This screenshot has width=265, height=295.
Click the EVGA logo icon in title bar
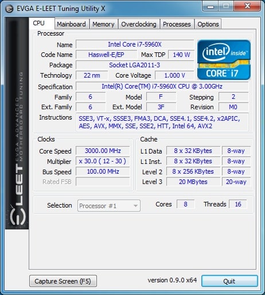pos(9,9)
